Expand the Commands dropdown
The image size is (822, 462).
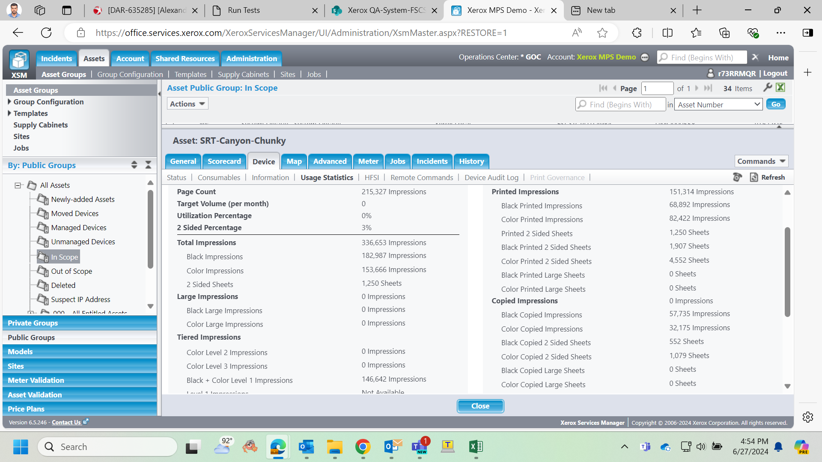click(761, 161)
